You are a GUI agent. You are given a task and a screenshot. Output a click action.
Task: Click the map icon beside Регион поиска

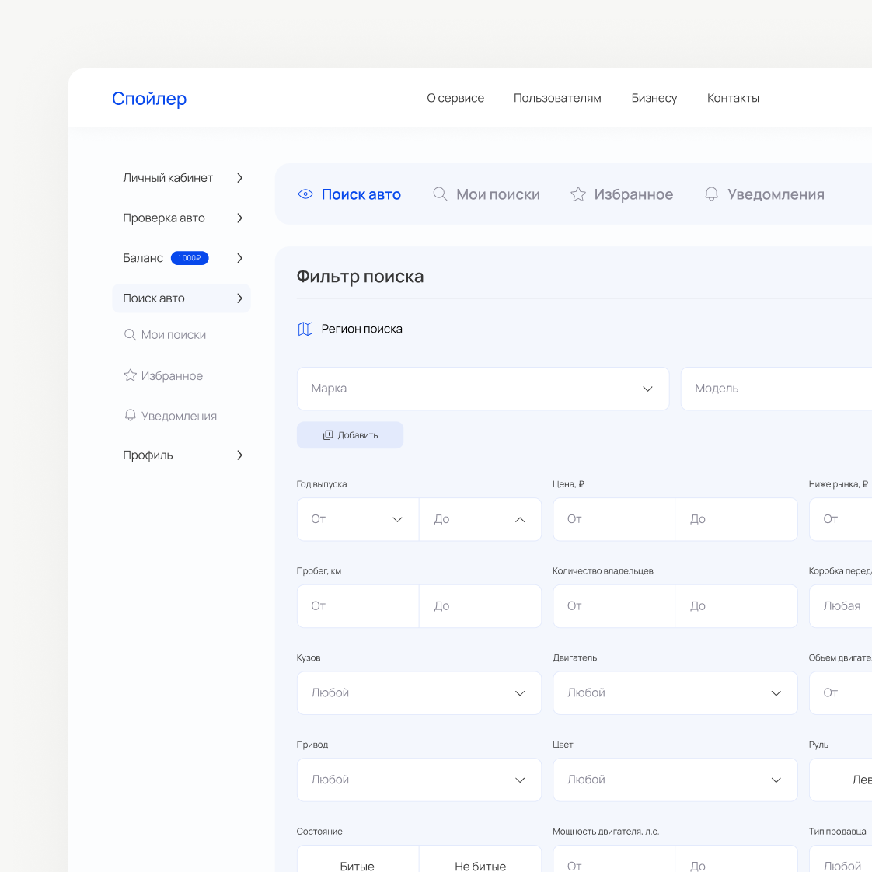click(305, 329)
